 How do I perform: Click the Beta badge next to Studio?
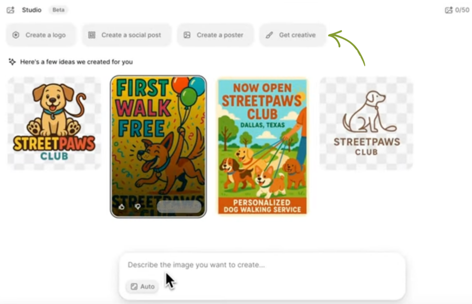(x=58, y=10)
